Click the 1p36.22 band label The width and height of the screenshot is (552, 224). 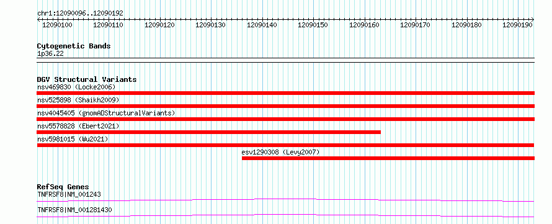tap(50, 54)
